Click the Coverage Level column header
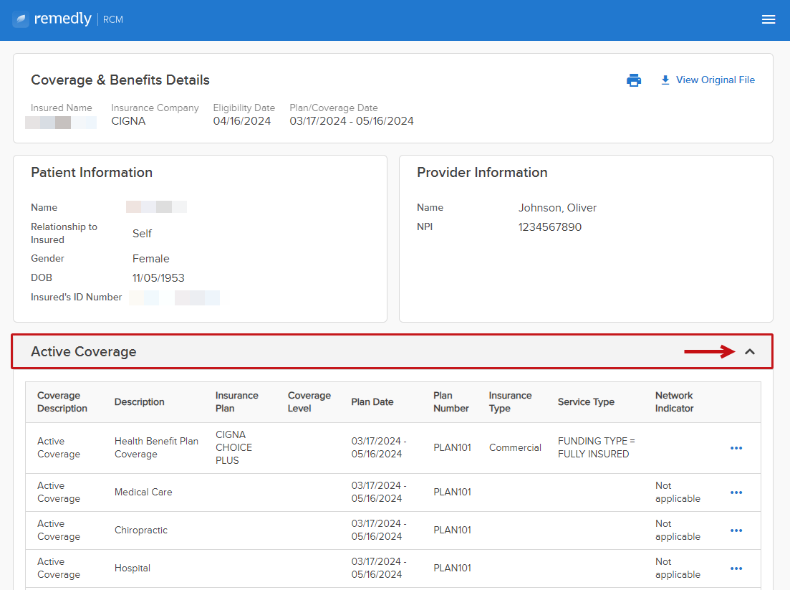Viewport: 790px width, 590px height. click(309, 402)
